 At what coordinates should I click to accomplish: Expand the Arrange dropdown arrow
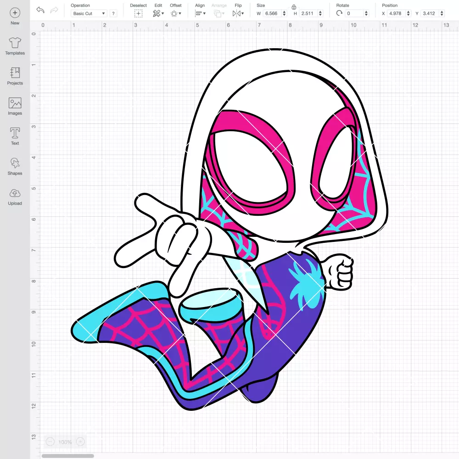coord(224,13)
